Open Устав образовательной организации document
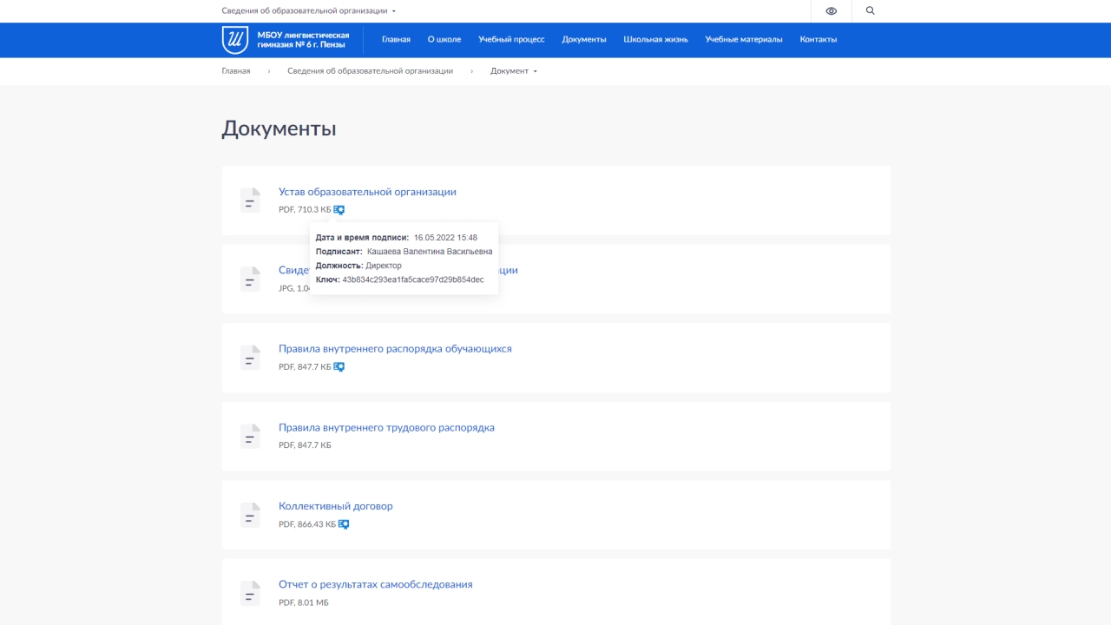 [x=367, y=192]
